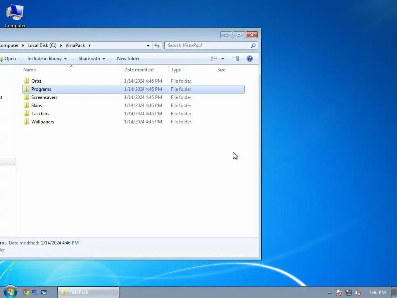Click the muted volume tray icon

point(357,293)
